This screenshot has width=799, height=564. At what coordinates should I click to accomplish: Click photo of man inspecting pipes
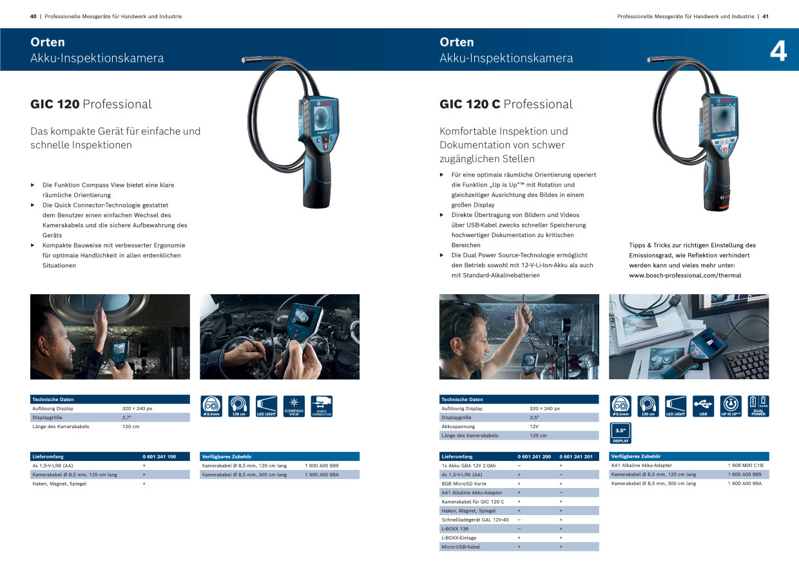pos(519,337)
